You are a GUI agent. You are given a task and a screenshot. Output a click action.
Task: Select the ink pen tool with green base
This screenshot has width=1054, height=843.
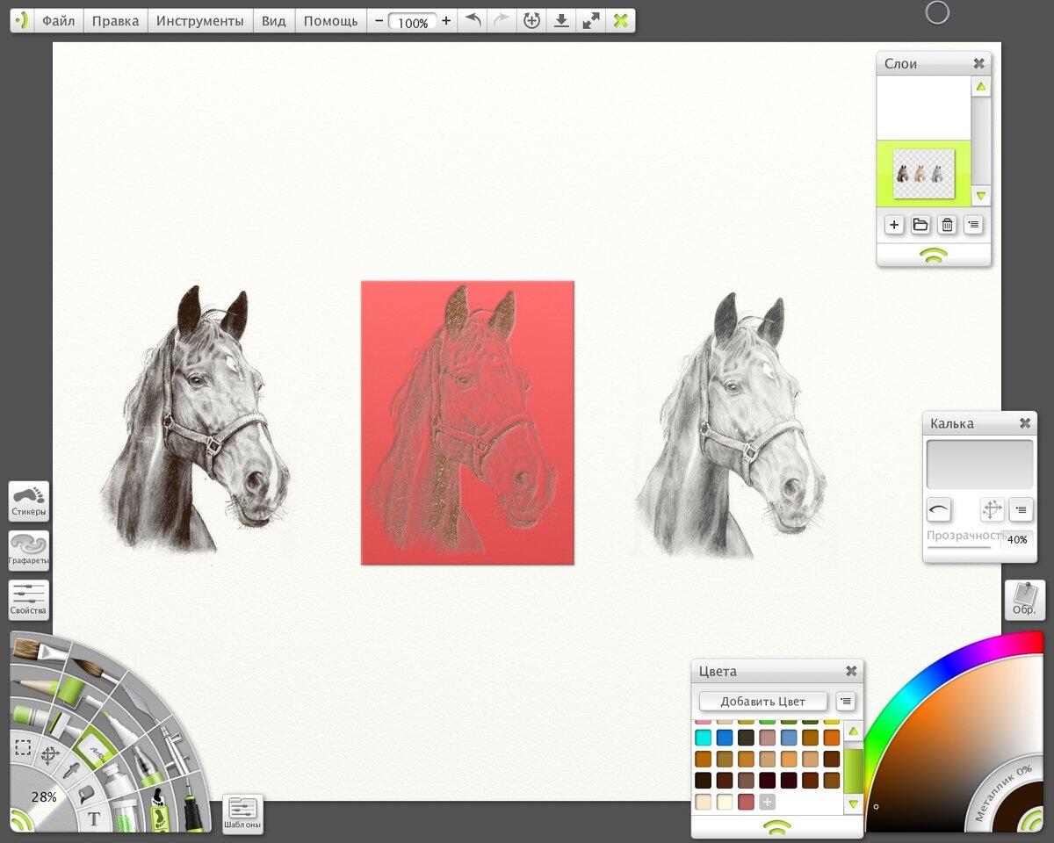pyautogui.click(x=148, y=767)
